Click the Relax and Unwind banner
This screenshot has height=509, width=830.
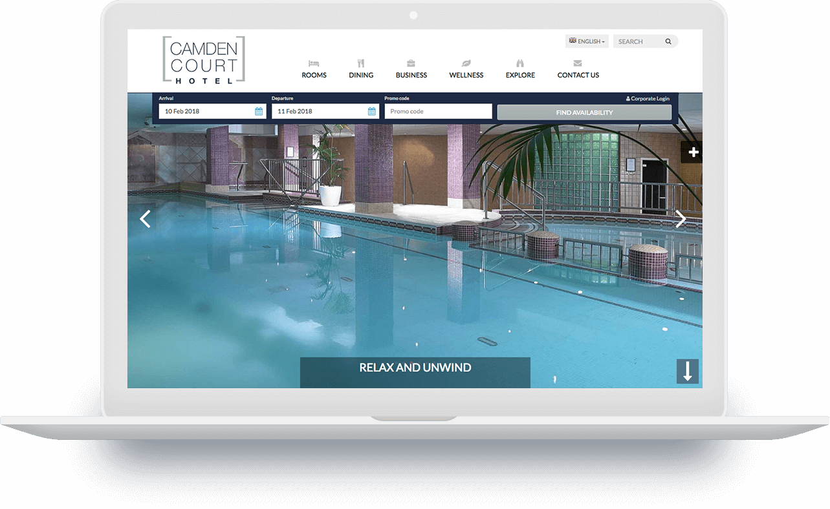click(x=415, y=372)
